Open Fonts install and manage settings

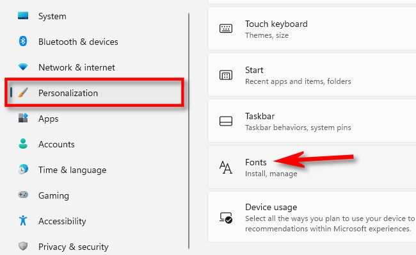(312, 167)
